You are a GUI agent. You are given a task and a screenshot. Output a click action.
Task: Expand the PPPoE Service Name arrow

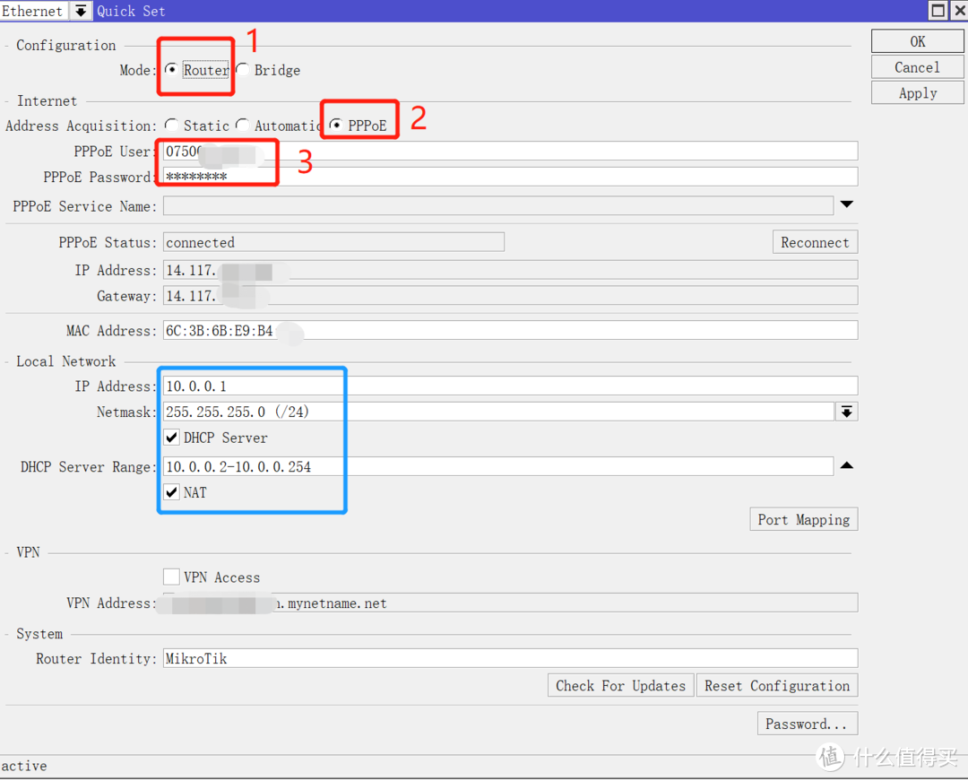click(847, 205)
